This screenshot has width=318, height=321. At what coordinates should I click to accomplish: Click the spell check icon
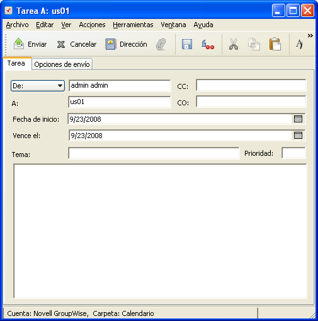pos(208,44)
